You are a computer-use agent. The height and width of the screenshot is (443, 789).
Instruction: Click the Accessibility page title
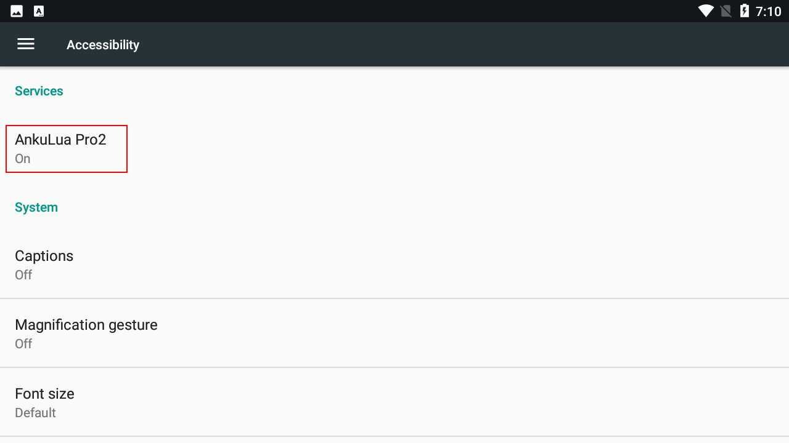pyautogui.click(x=103, y=45)
